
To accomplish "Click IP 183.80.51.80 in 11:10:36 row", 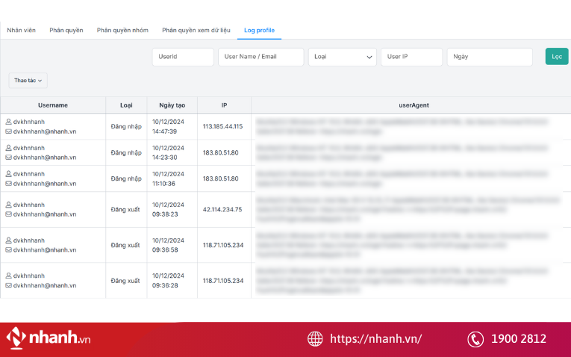I will 221,178.
